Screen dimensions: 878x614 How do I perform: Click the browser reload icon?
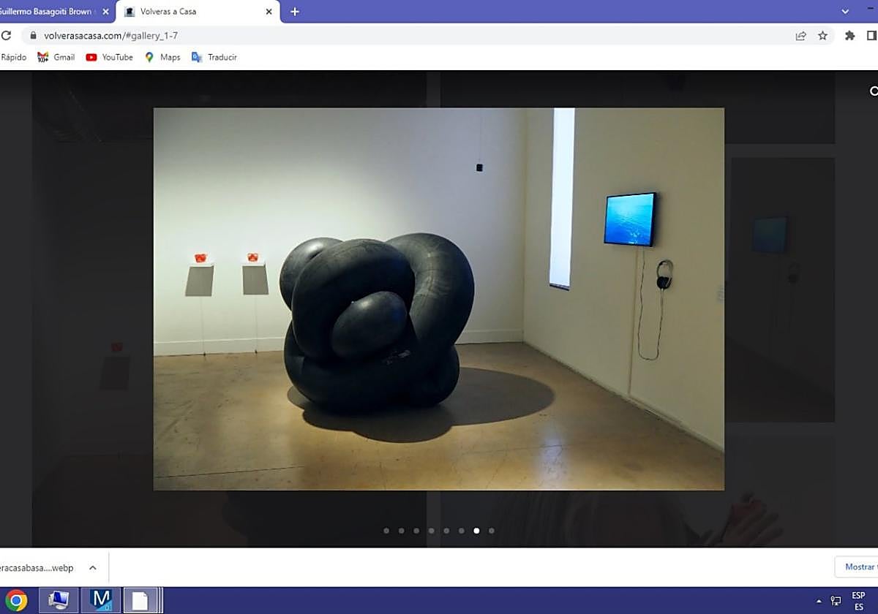tap(7, 35)
